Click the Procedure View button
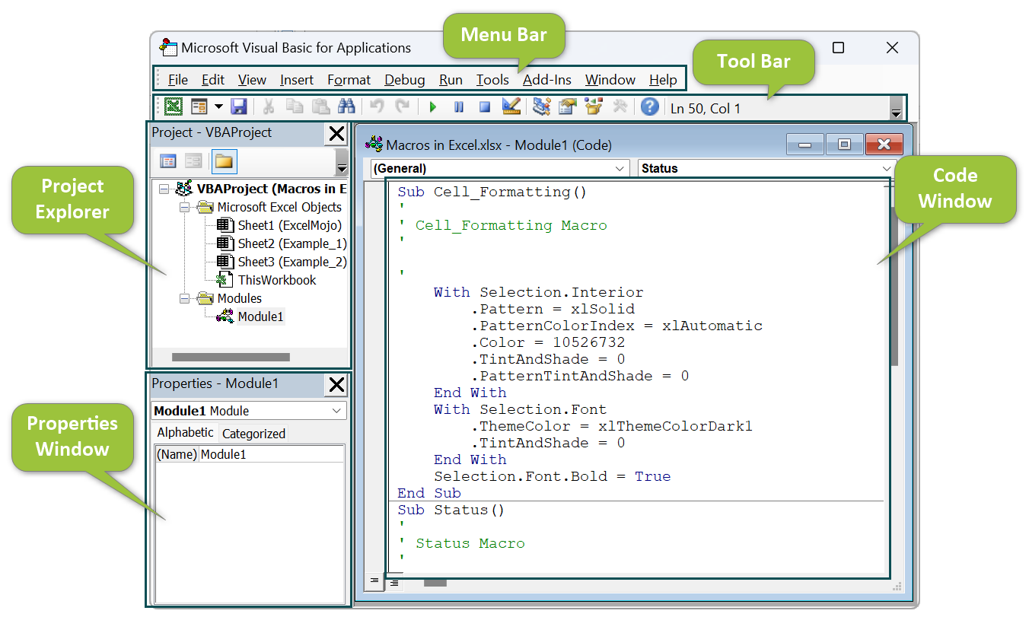Image resolution: width=1029 pixels, height=617 pixels. point(374,581)
